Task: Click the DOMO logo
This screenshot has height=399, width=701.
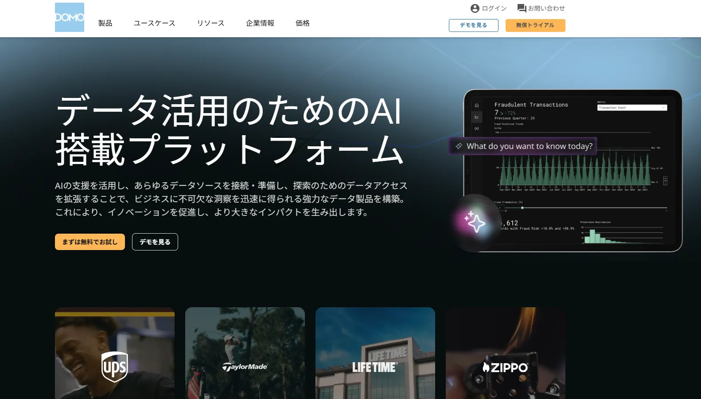Action: pyautogui.click(x=70, y=17)
